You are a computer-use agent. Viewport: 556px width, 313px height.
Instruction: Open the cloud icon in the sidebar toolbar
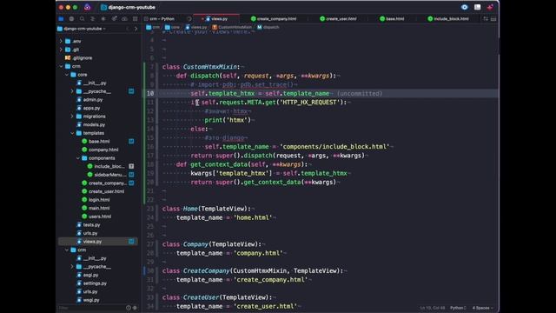click(x=124, y=19)
